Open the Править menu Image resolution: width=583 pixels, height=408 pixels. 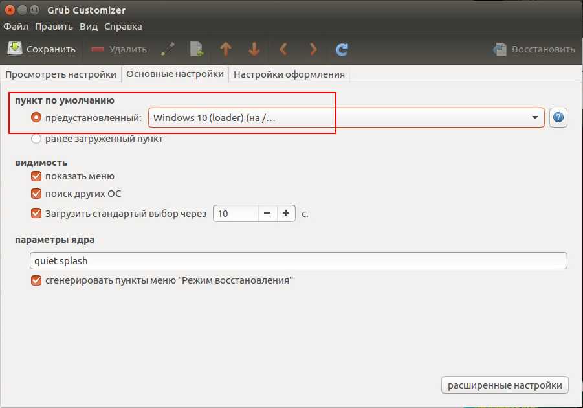pyautogui.click(x=54, y=27)
